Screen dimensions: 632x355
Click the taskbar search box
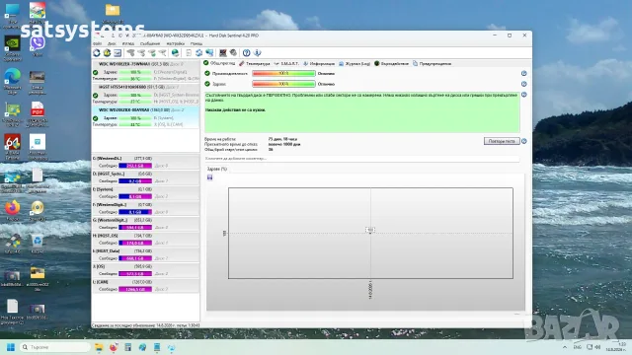54,347
